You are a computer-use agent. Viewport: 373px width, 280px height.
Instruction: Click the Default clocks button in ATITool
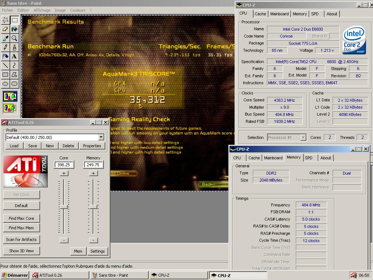21,206
